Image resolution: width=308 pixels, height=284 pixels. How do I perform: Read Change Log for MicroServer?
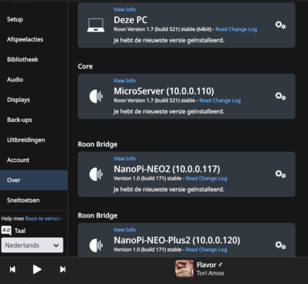coord(220,100)
